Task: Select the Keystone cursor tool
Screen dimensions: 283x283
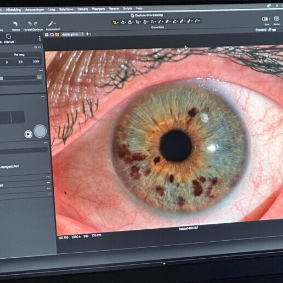Action: coord(152,22)
